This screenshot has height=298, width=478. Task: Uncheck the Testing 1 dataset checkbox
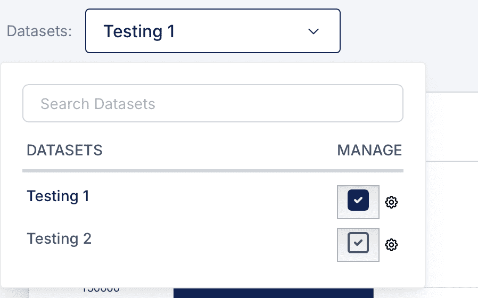coord(358,200)
